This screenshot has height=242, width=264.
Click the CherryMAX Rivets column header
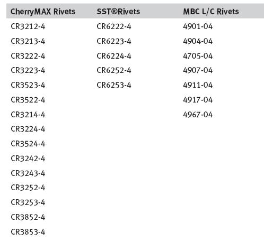tap(43, 12)
